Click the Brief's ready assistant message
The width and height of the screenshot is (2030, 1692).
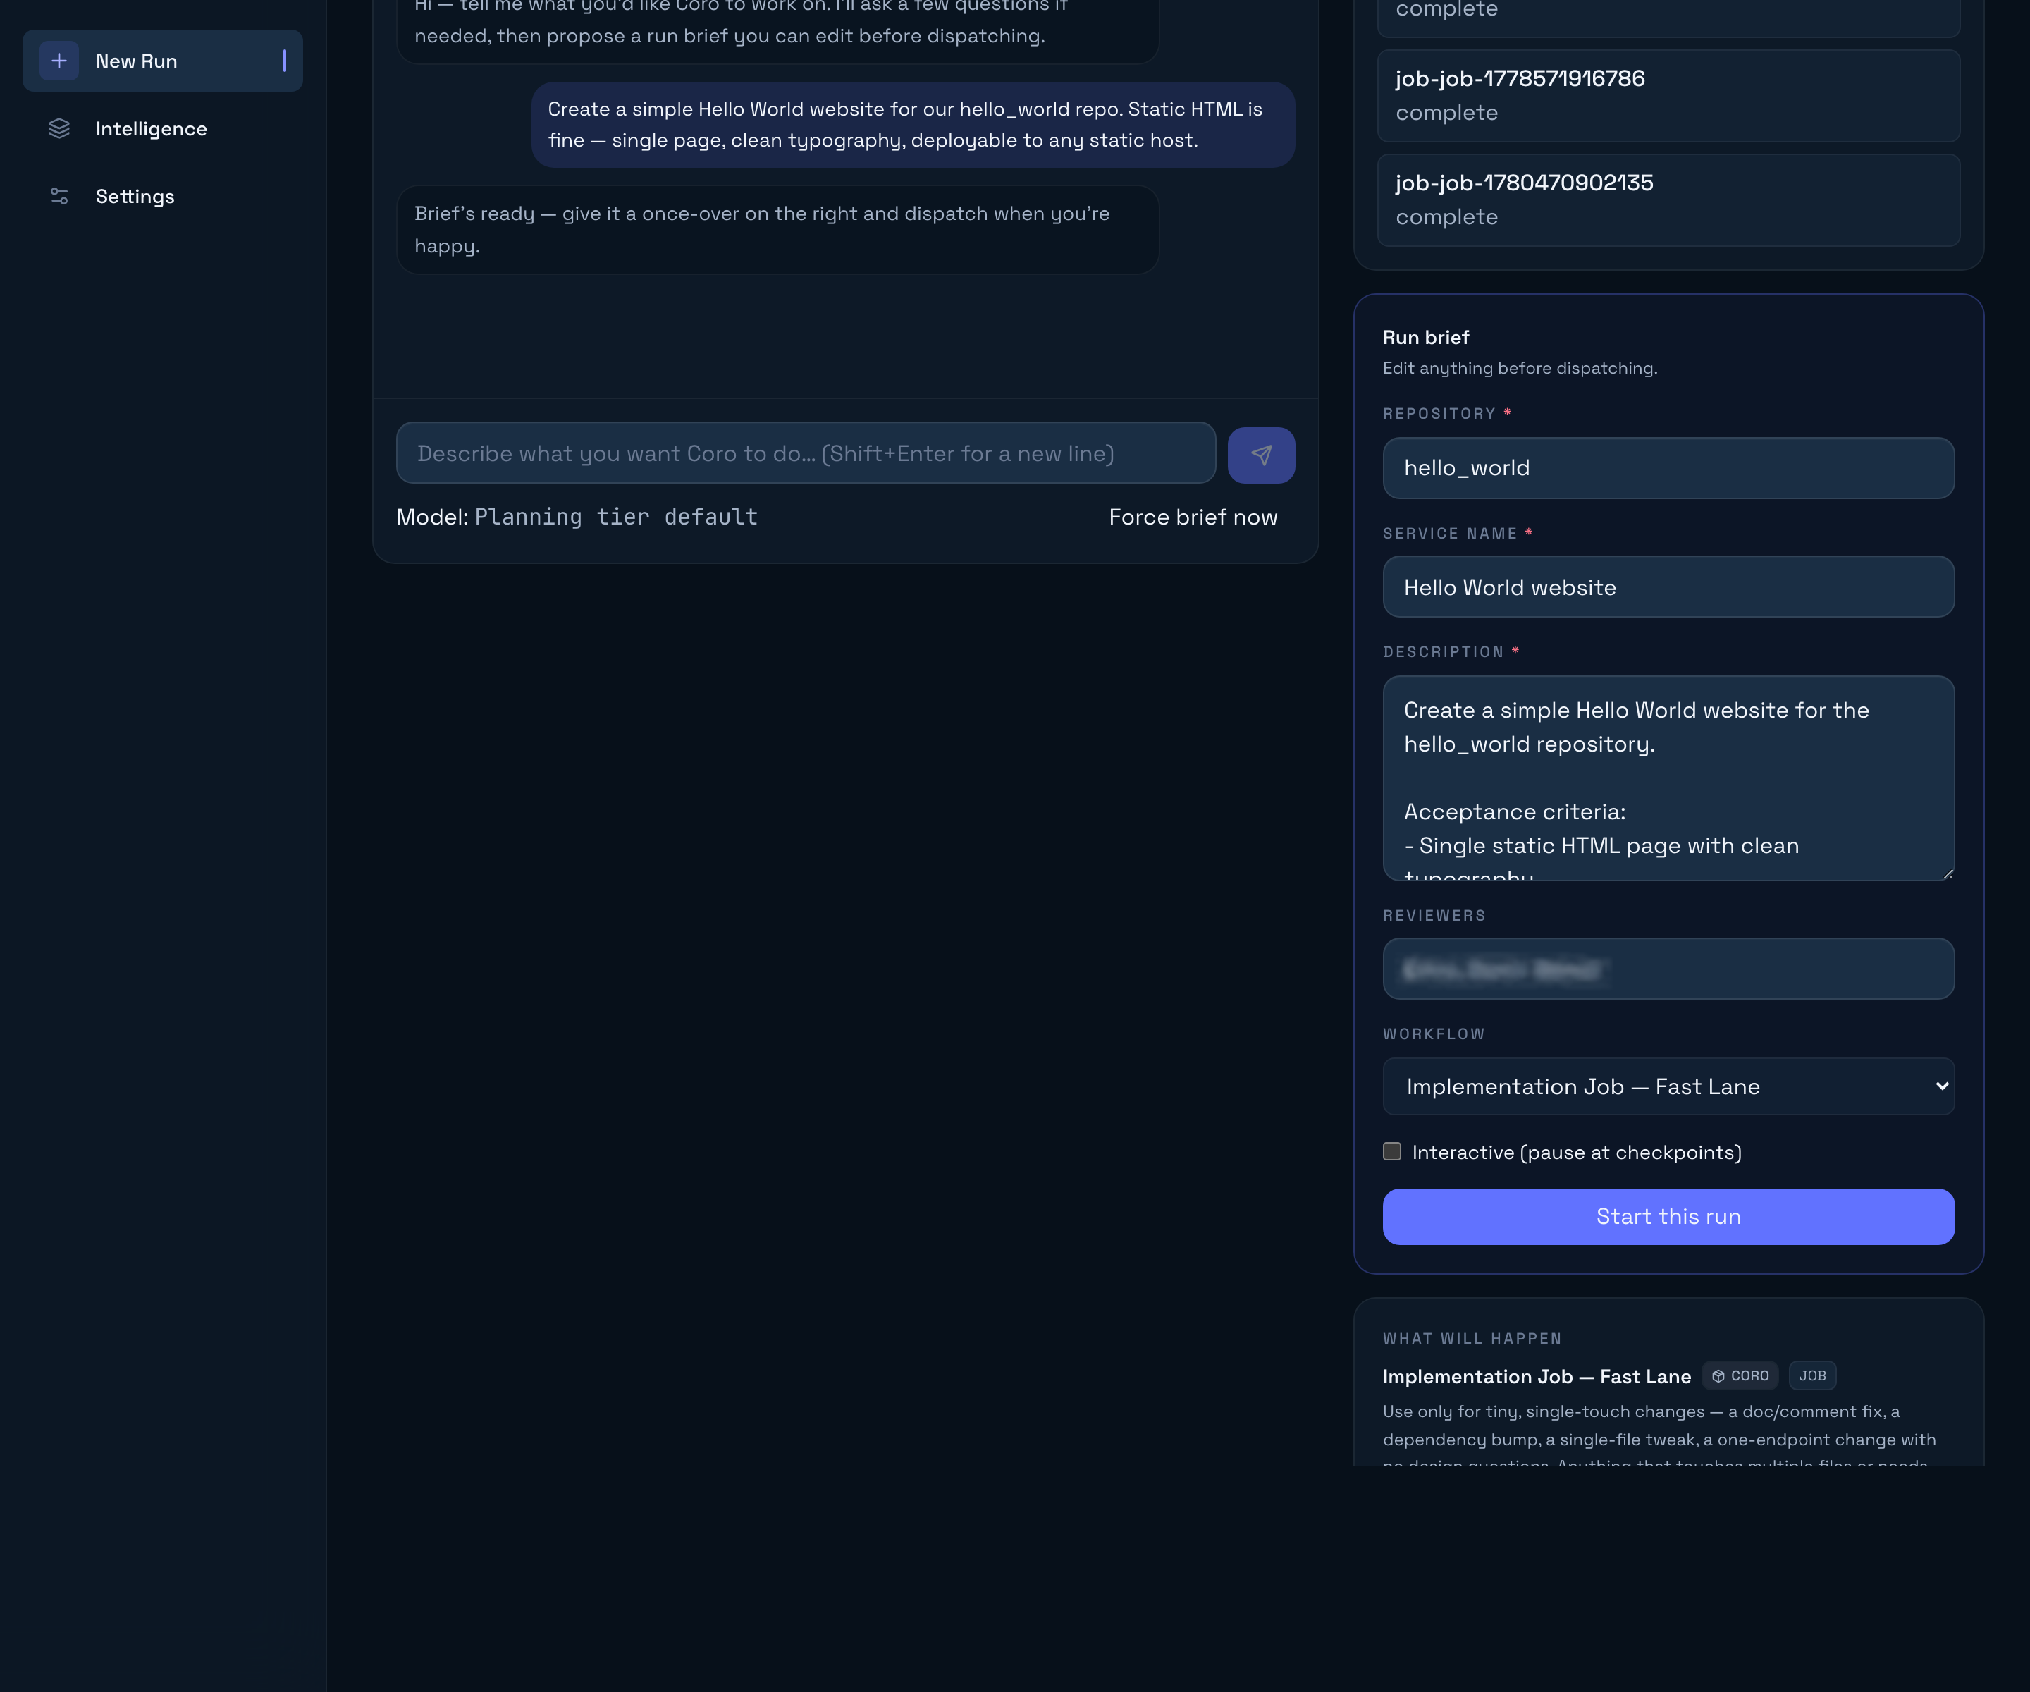pyautogui.click(x=777, y=229)
